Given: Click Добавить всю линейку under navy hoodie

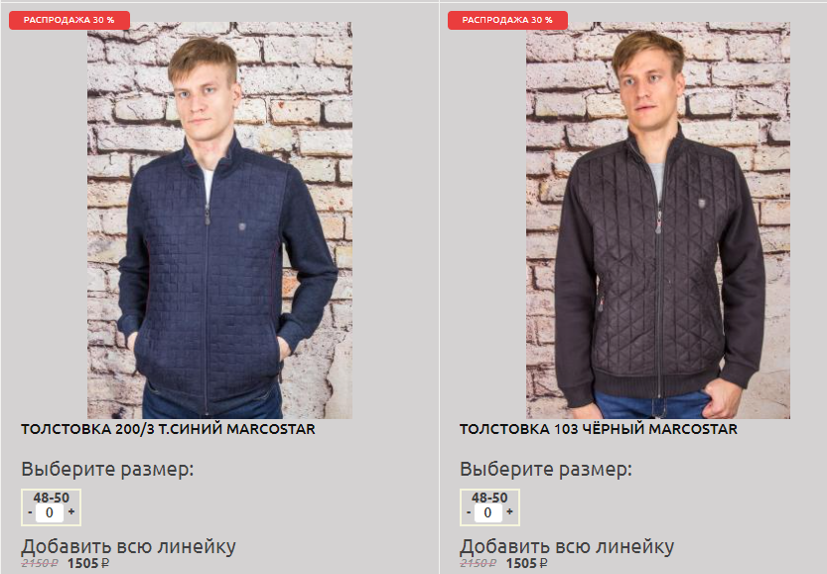Looking at the screenshot, I should click(128, 546).
